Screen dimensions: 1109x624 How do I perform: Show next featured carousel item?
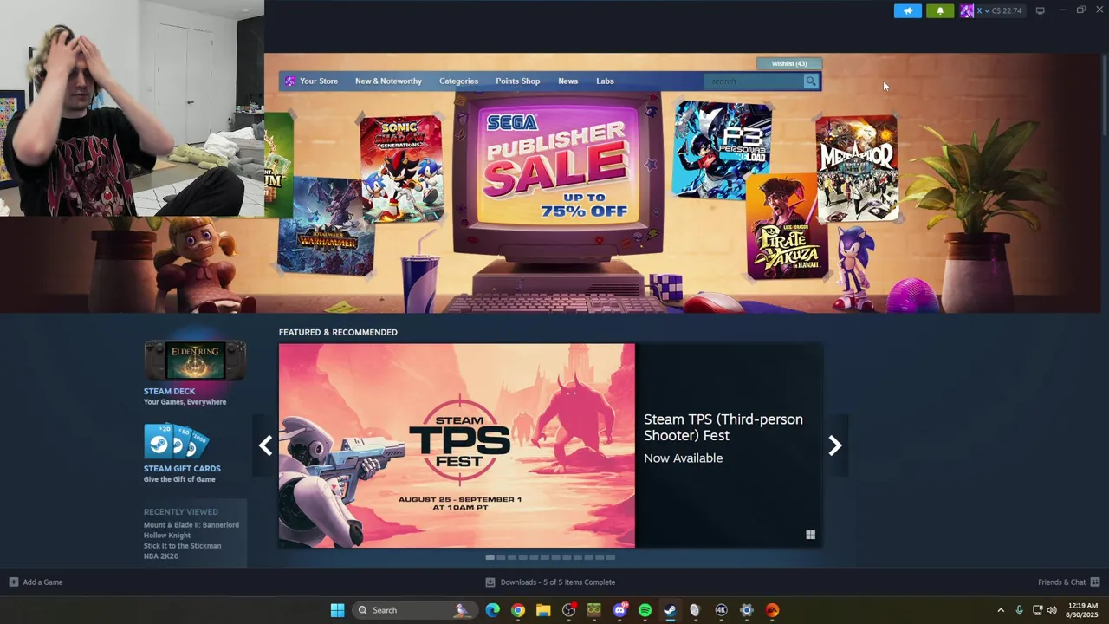click(x=835, y=445)
